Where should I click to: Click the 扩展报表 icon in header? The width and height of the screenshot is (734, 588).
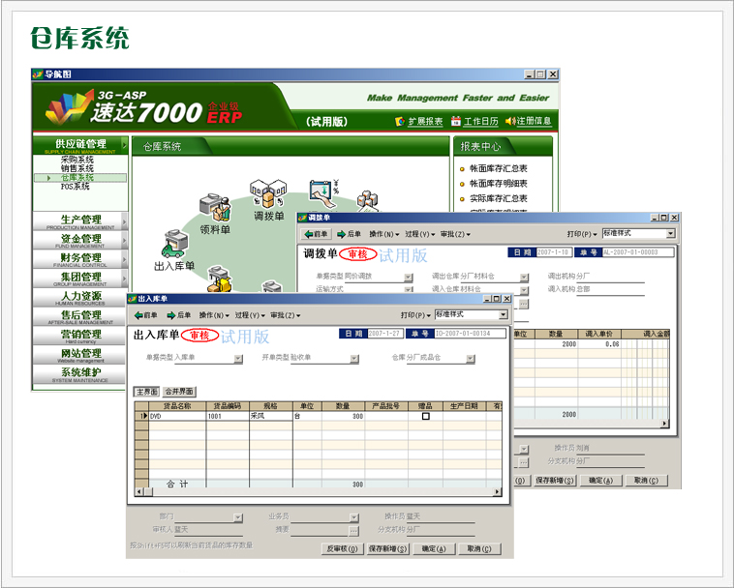(x=400, y=122)
